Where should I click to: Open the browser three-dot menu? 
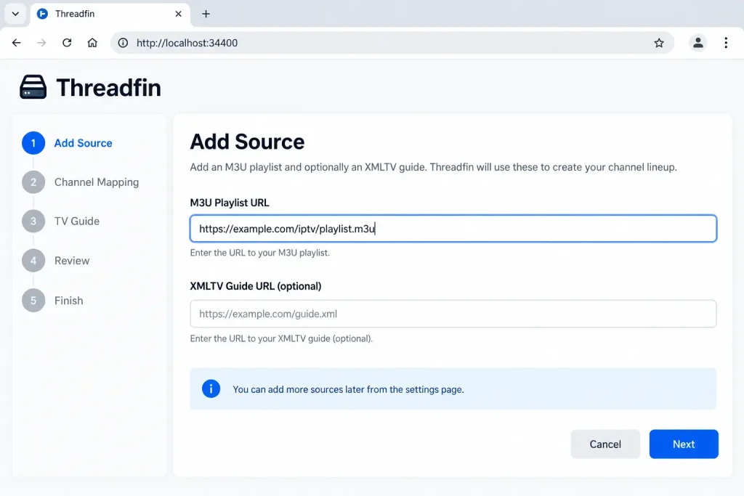click(726, 43)
